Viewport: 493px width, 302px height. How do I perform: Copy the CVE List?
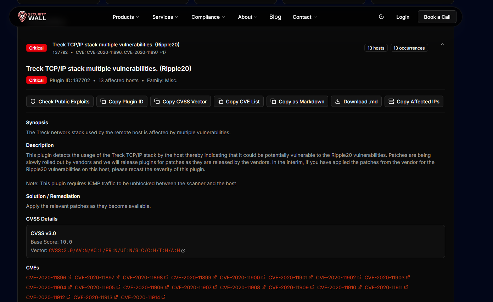239,102
